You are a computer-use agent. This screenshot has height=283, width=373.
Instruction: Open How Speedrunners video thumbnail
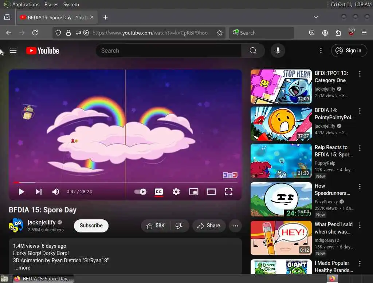281,199
